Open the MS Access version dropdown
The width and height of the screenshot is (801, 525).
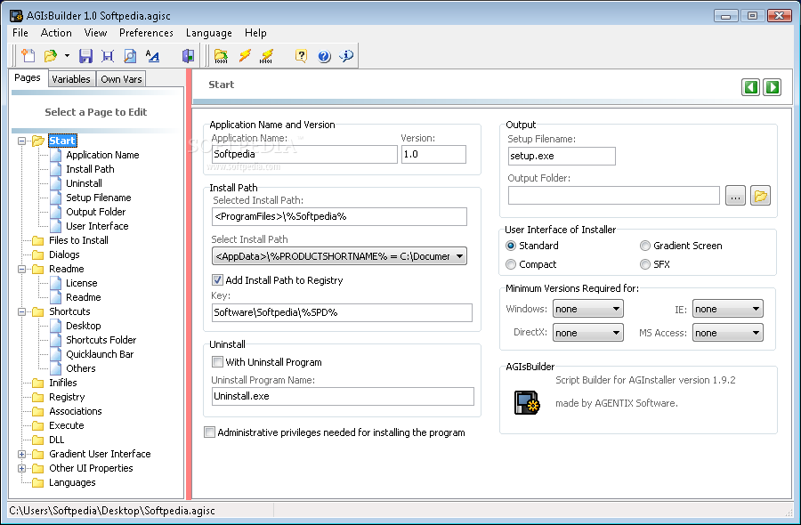tap(727, 333)
